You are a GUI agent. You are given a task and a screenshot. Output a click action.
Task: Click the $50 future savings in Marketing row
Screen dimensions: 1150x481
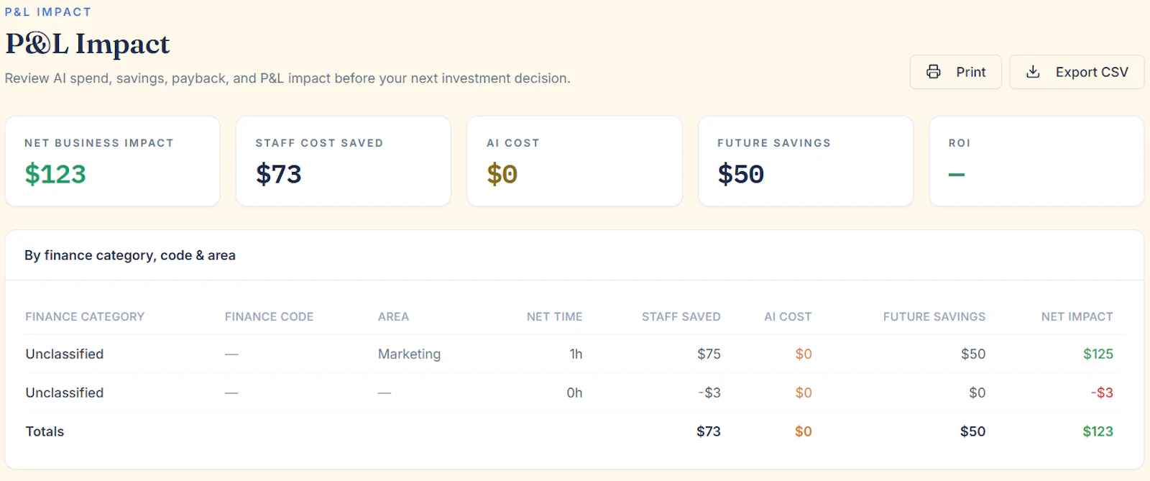point(973,354)
